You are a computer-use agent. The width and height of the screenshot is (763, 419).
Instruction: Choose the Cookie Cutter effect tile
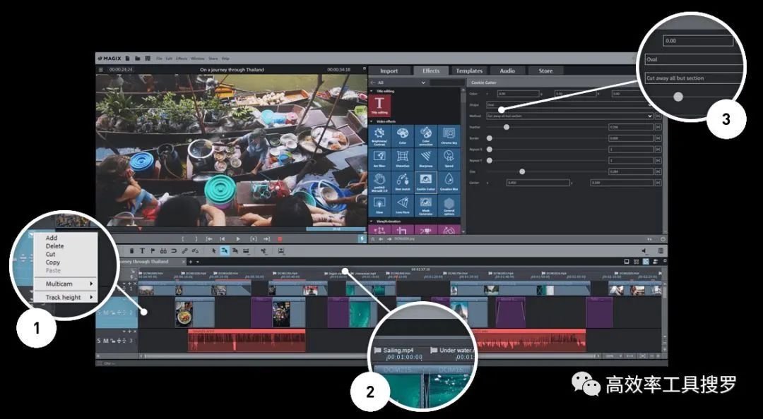[425, 182]
